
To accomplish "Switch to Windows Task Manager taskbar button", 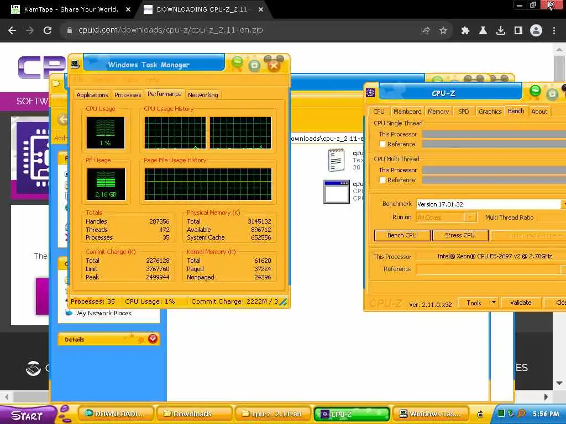I will [430, 414].
